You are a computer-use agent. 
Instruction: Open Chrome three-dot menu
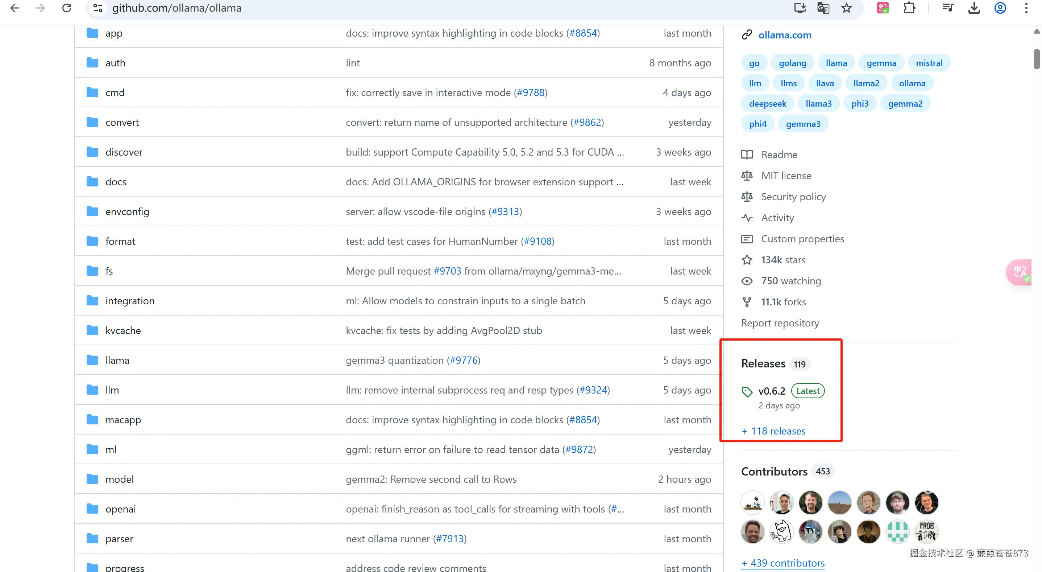click(x=1026, y=8)
